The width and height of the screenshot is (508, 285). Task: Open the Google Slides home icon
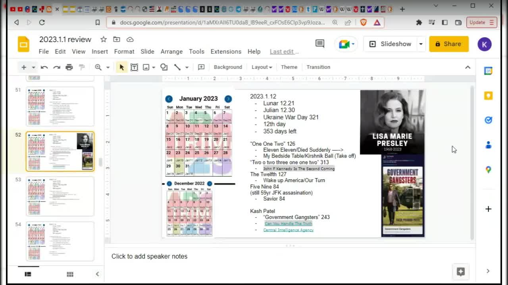(x=23, y=44)
